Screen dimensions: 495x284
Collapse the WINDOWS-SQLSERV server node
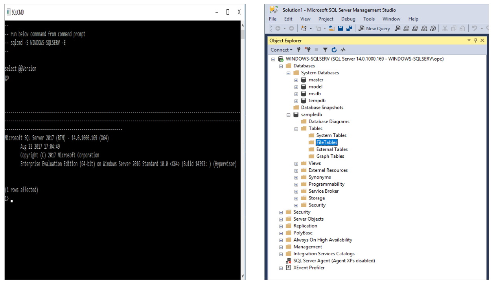273,59
